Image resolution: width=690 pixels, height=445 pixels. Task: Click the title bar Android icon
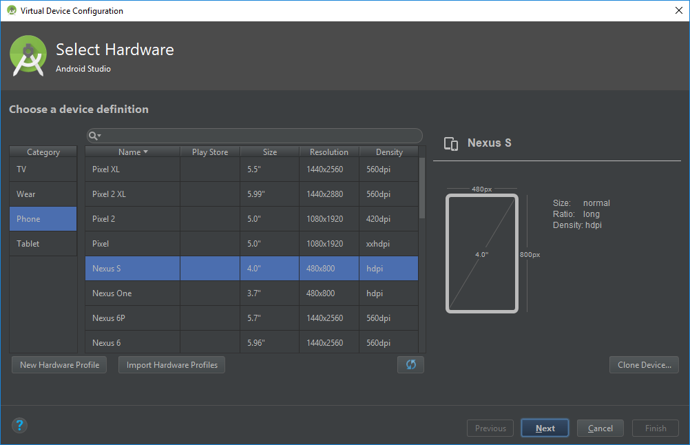pyautogui.click(x=11, y=10)
